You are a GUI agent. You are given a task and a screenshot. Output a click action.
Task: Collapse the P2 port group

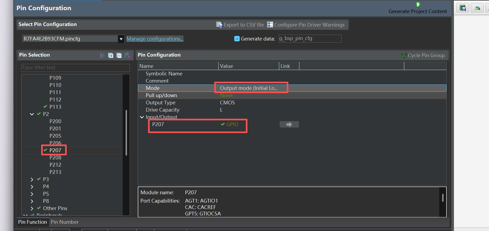(32, 114)
